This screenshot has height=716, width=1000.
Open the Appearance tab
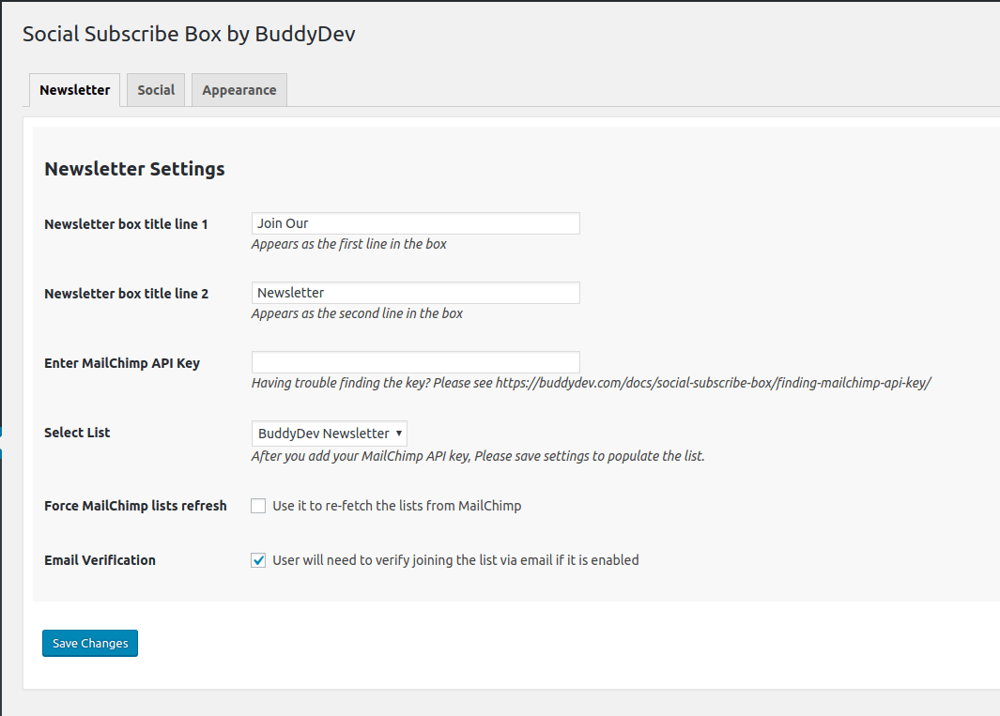(x=239, y=90)
